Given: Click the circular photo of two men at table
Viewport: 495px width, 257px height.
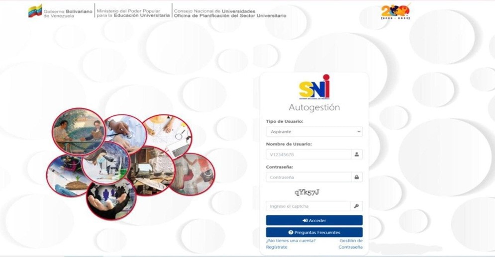Looking at the screenshot, I should click(x=79, y=132).
